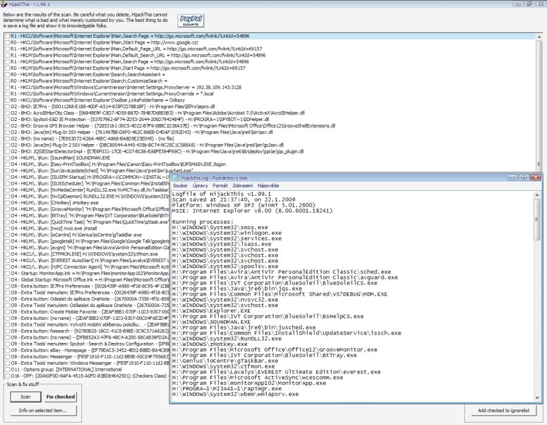
Task: Click the Notepad scrollbar up arrow
Action: [537, 195]
